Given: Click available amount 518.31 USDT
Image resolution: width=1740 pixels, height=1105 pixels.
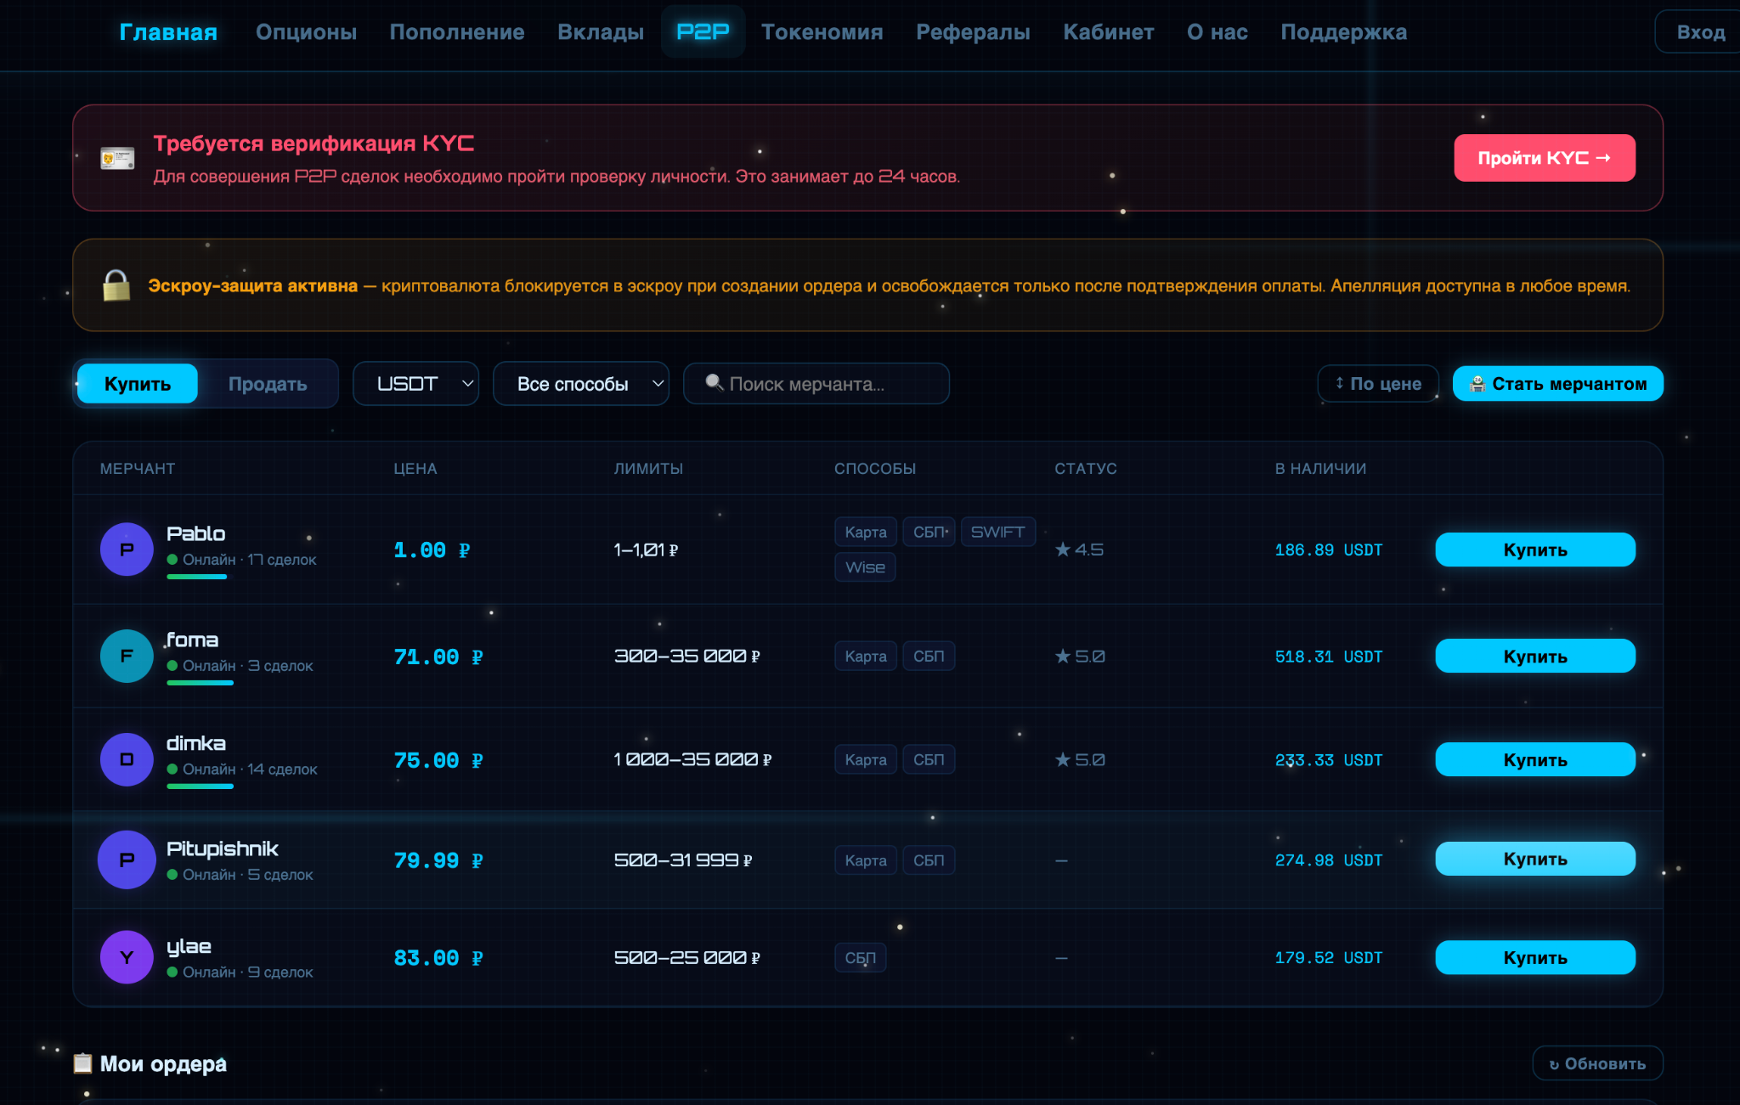Looking at the screenshot, I should tap(1329, 657).
